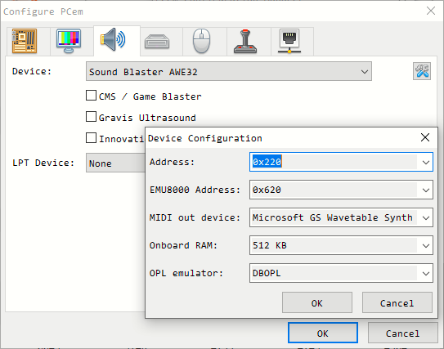Close the Device Configuration dialog
444x349 pixels.
425,137
